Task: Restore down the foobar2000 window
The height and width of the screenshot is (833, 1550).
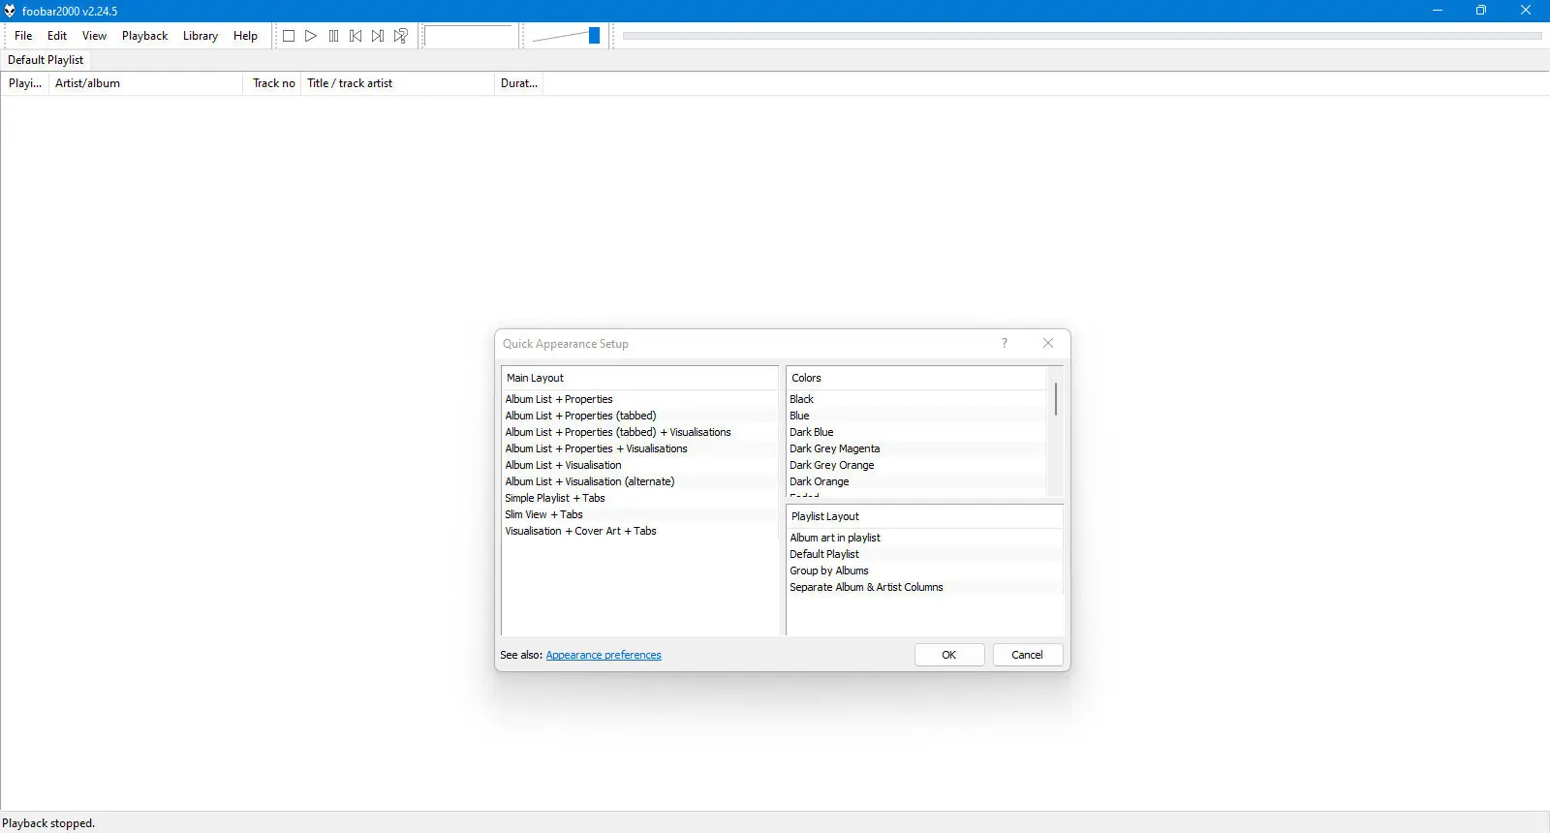Action: coord(1481,11)
